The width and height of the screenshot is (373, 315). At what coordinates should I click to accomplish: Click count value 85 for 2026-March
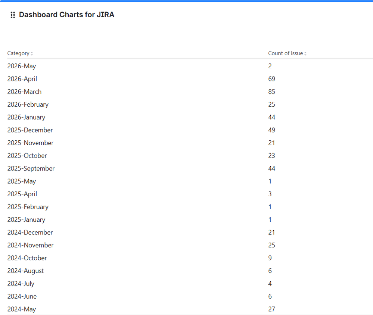click(272, 92)
